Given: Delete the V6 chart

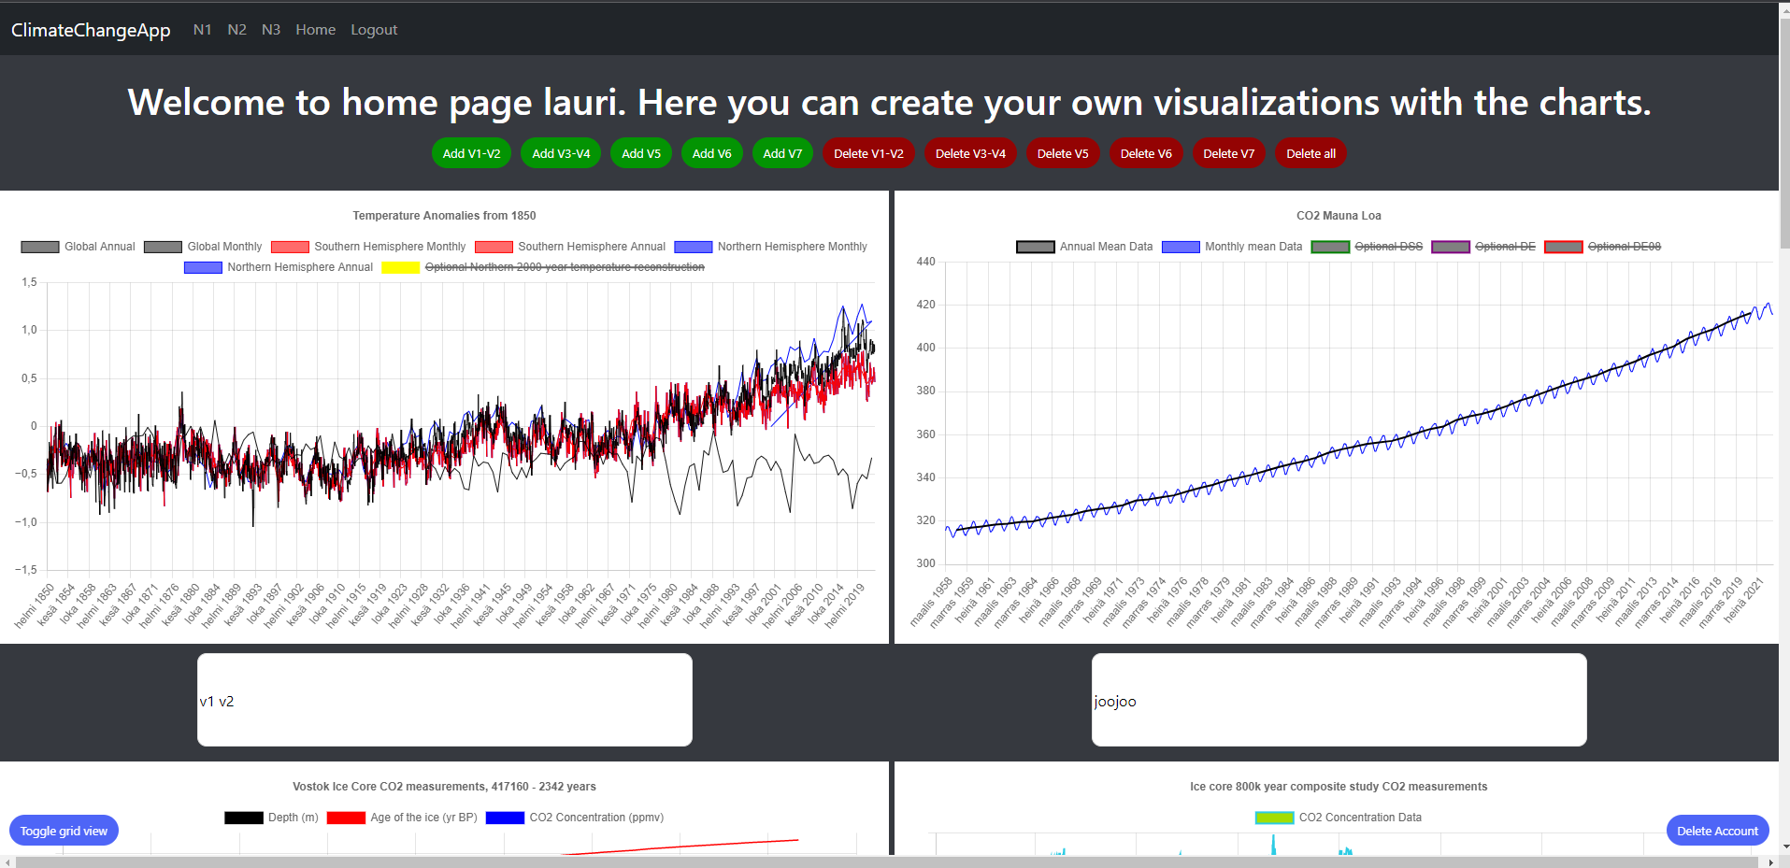Looking at the screenshot, I should [x=1146, y=153].
